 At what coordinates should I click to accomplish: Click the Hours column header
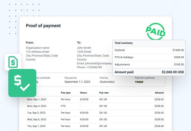[84, 93]
